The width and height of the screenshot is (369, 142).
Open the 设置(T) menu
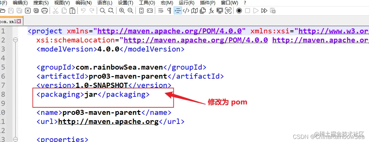(126, 3)
